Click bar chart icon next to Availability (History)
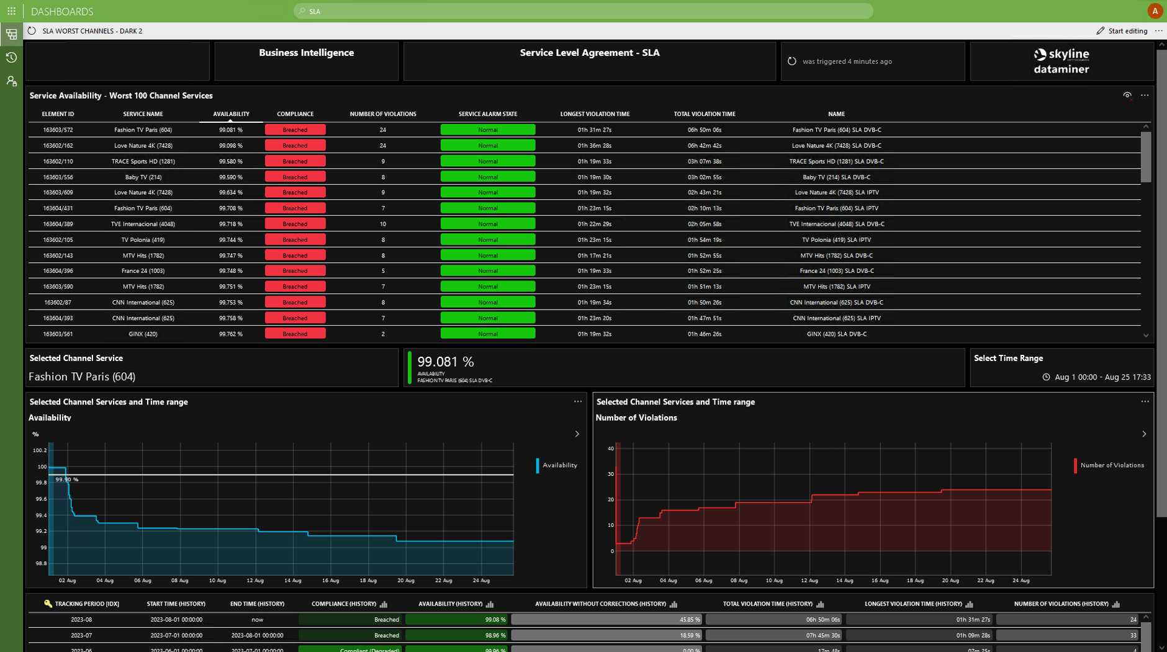 [490, 604]
